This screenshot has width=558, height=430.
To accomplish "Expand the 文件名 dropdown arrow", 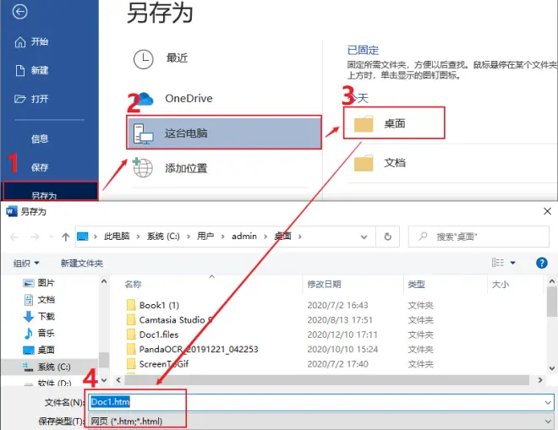I will (x=548, y=402).
